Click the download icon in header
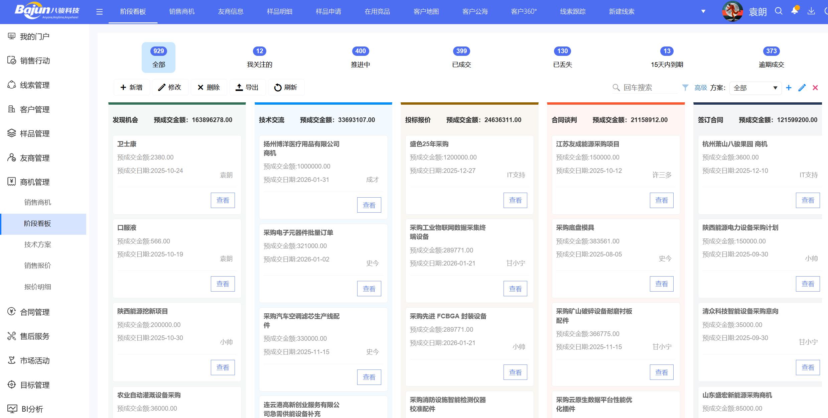The image size is (828, 418). tap(811, 11)
